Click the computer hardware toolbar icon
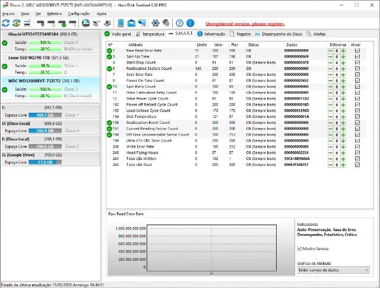Screen dimensions: 380x288 coord(107,23)
